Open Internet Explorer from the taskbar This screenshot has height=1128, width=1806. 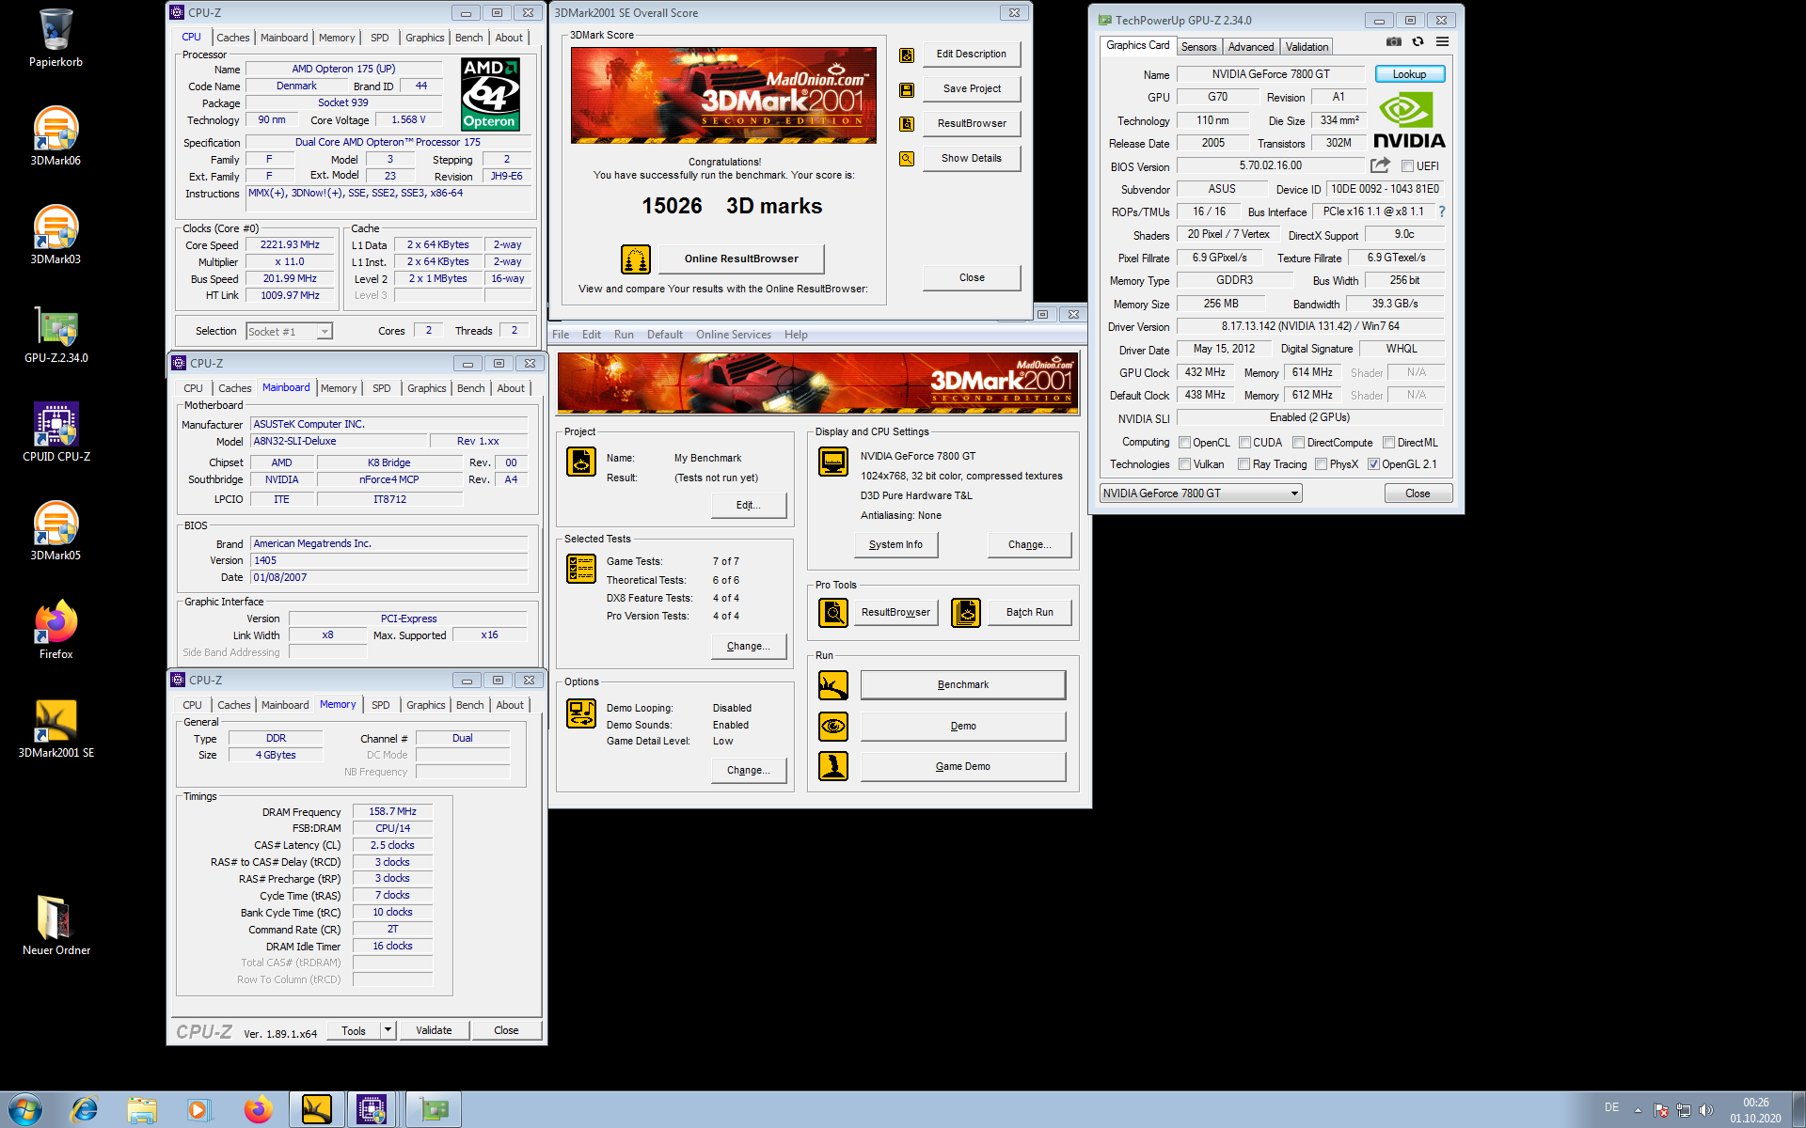pyautogui.click(x=85, y=1109)
